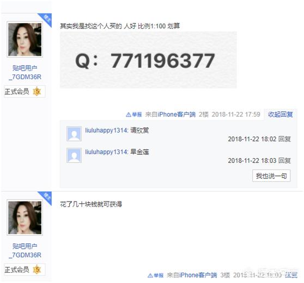The image size is (304, 283).
Task: Click 回复 link next to 18:02 timestamp
Action: pos(284,139)
